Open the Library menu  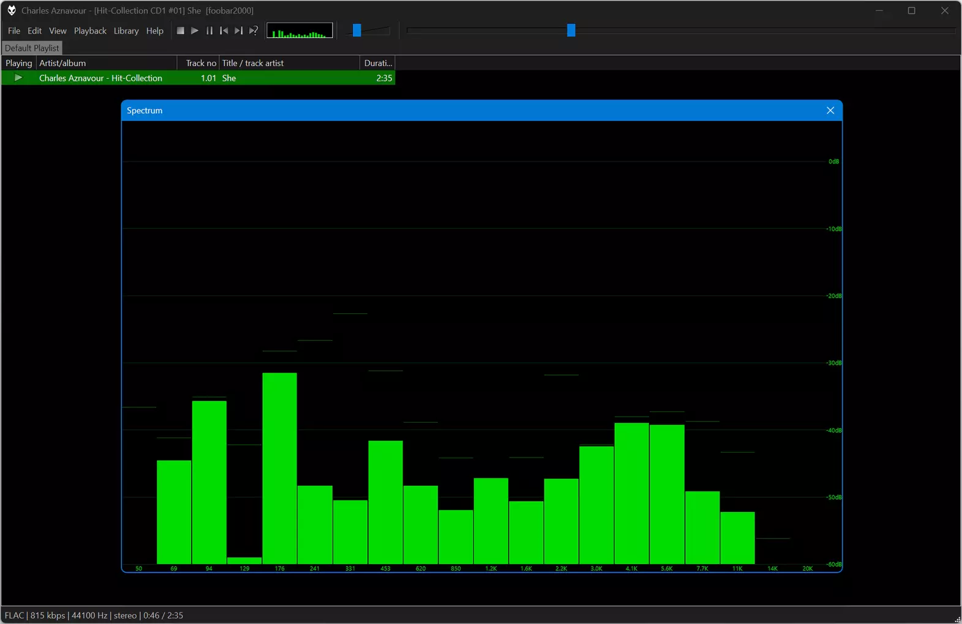pos(126,31)
